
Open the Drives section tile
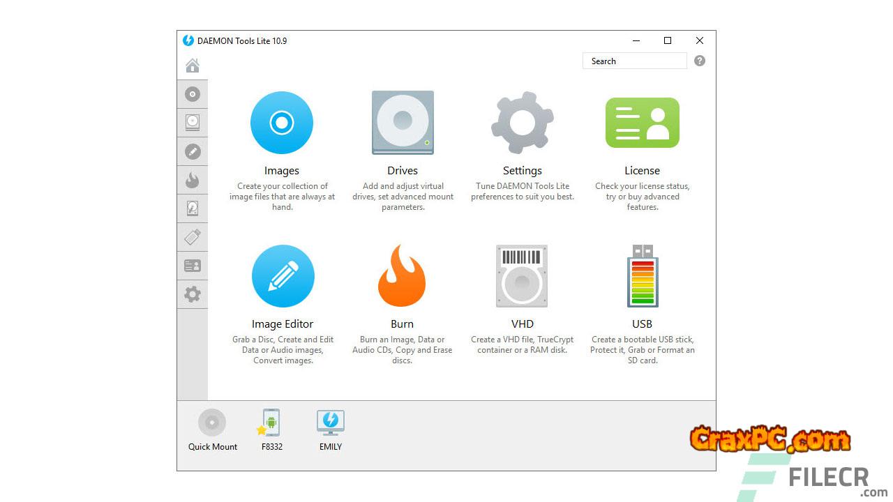click(x=403, y=123)
